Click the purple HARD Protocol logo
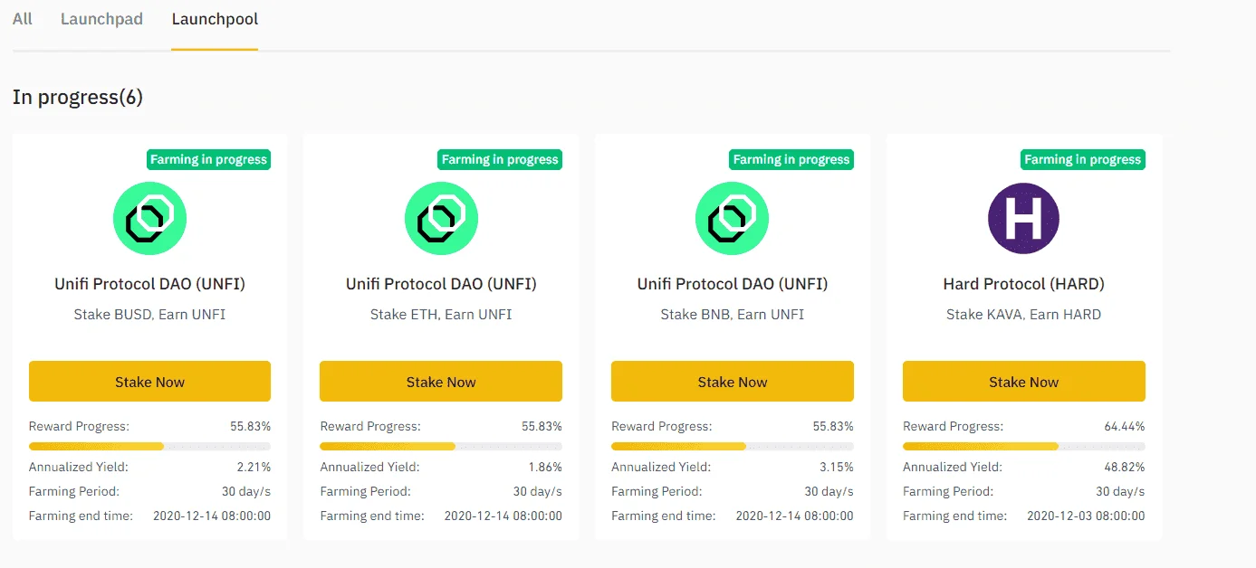The height and width of the screenshot is (568, 1256). point(1023,218)
